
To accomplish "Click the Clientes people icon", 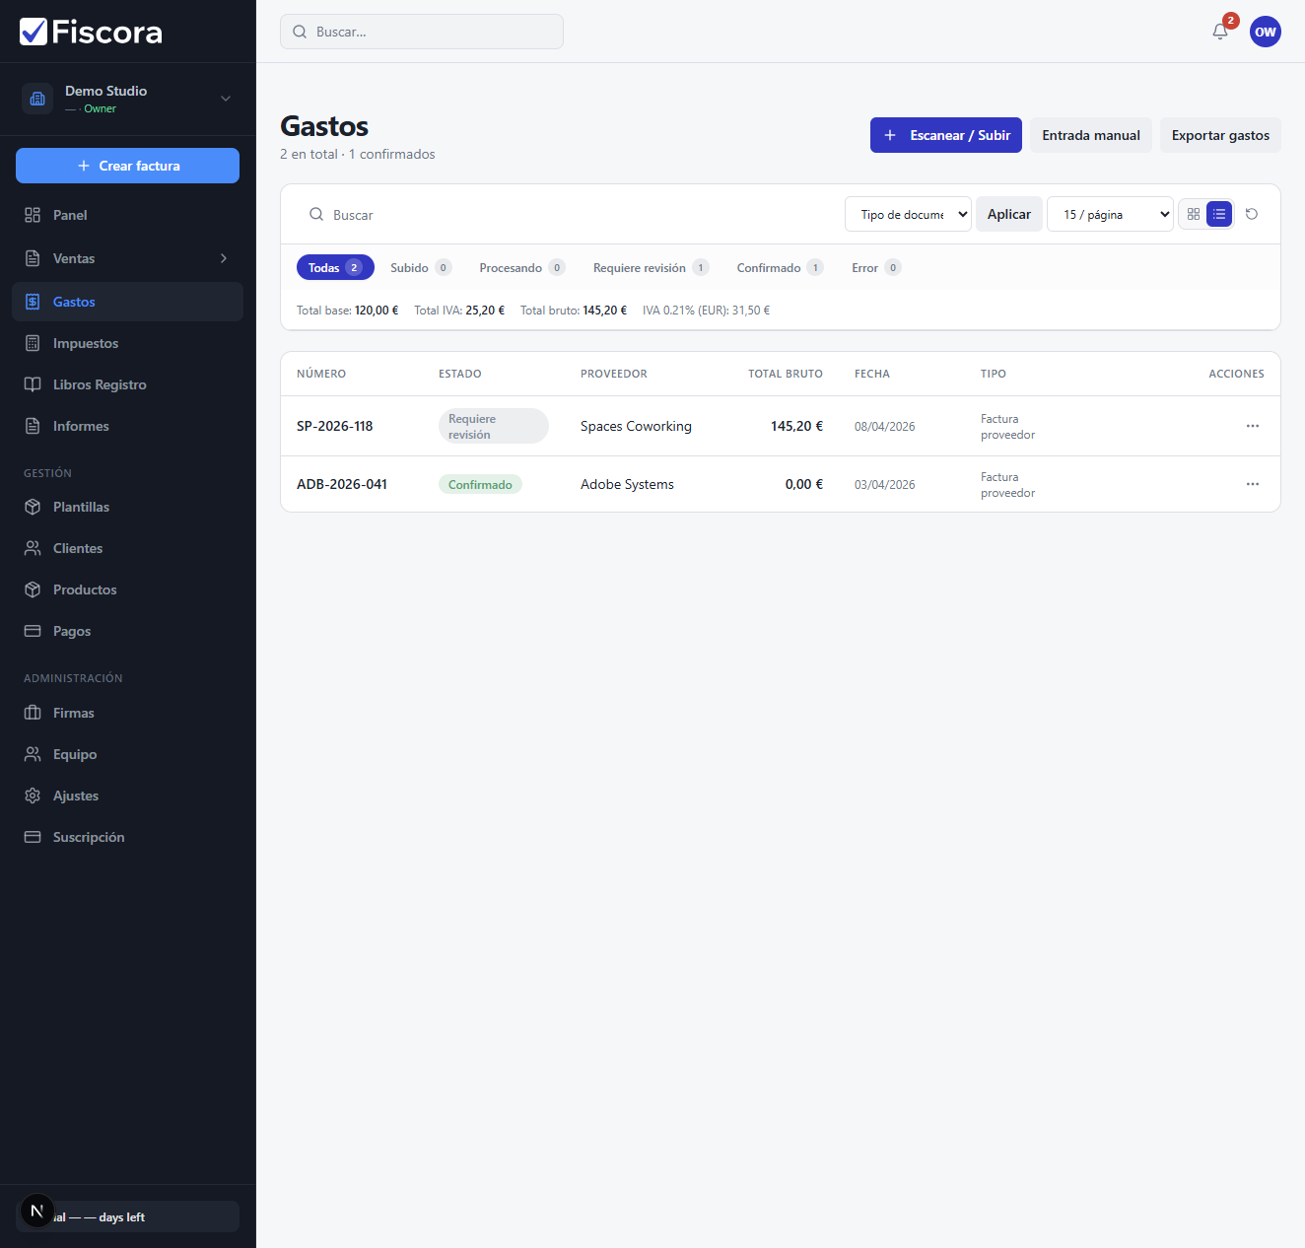I will tap(33, 548).
